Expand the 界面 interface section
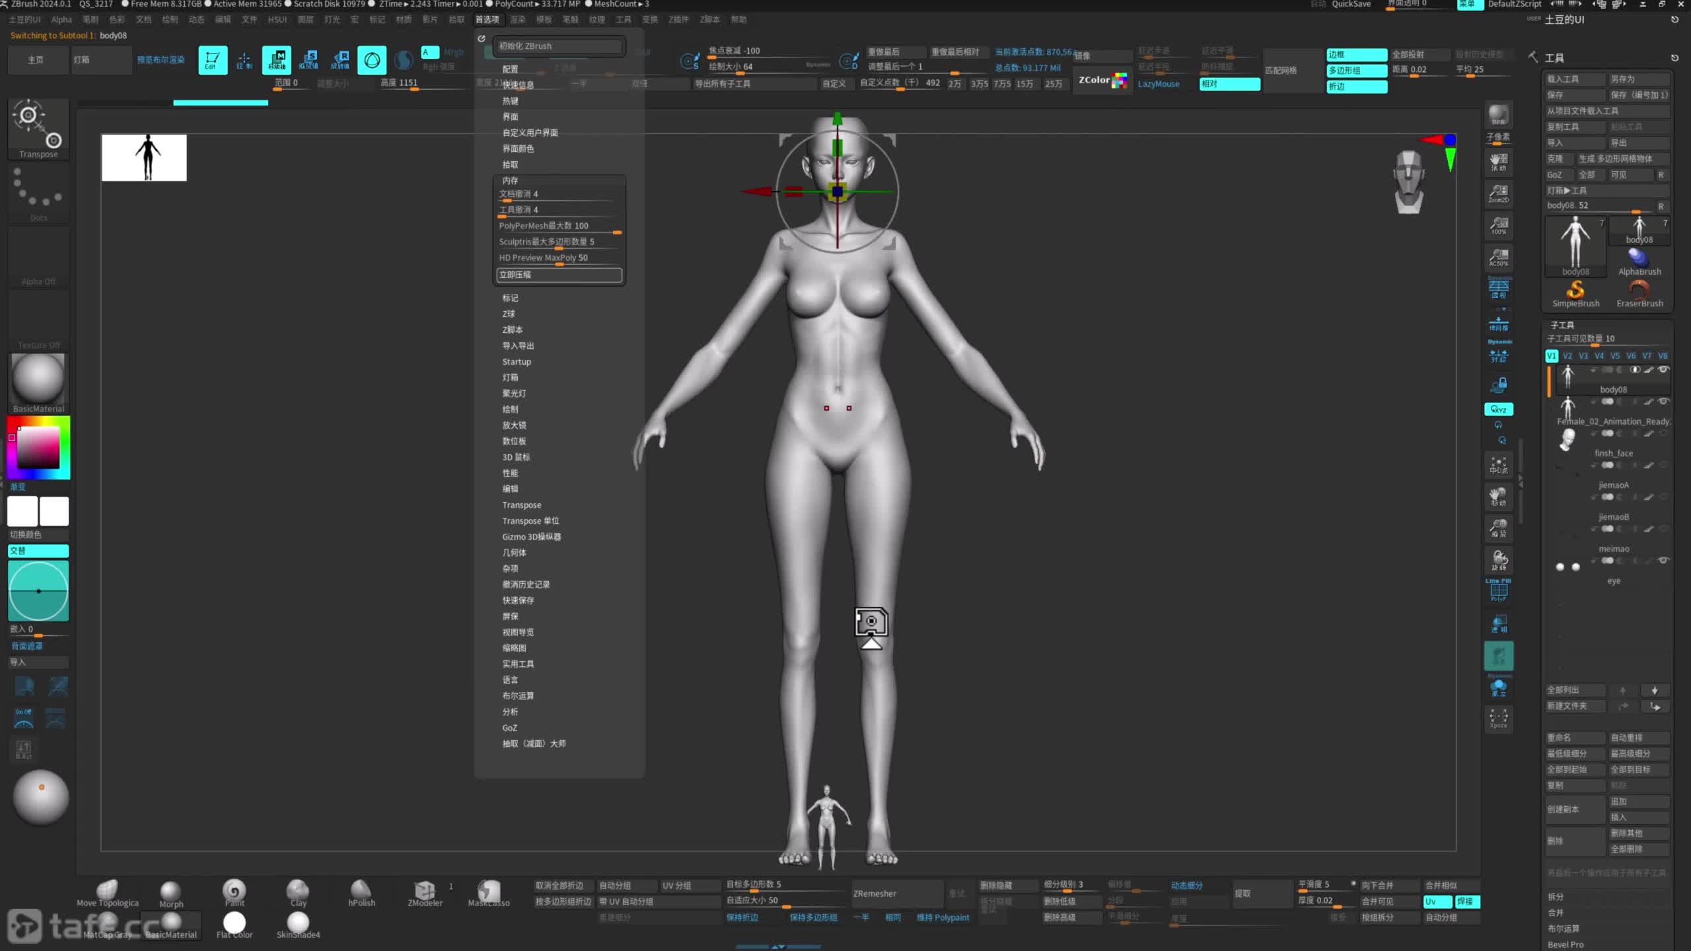Viewport: 1691px width, 951px height. point(511,117)
